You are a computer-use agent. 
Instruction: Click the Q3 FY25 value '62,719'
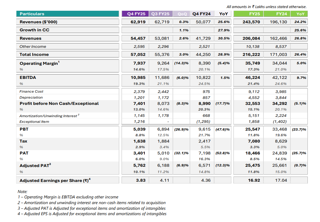click(x=162, y=22)
